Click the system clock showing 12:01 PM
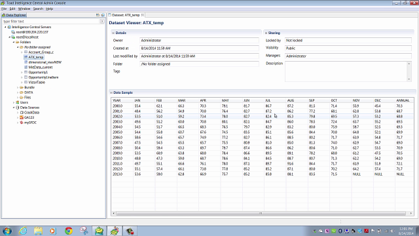The height and width of the screenshot is (236, 419). click(x=406, y=231)
